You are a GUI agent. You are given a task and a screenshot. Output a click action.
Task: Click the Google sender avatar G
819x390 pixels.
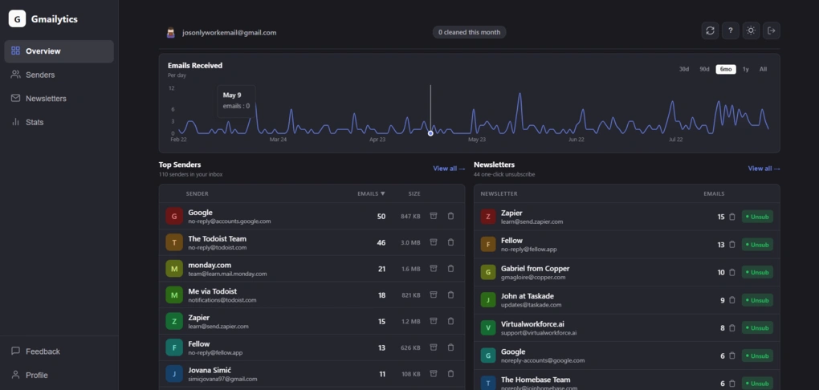174,216
